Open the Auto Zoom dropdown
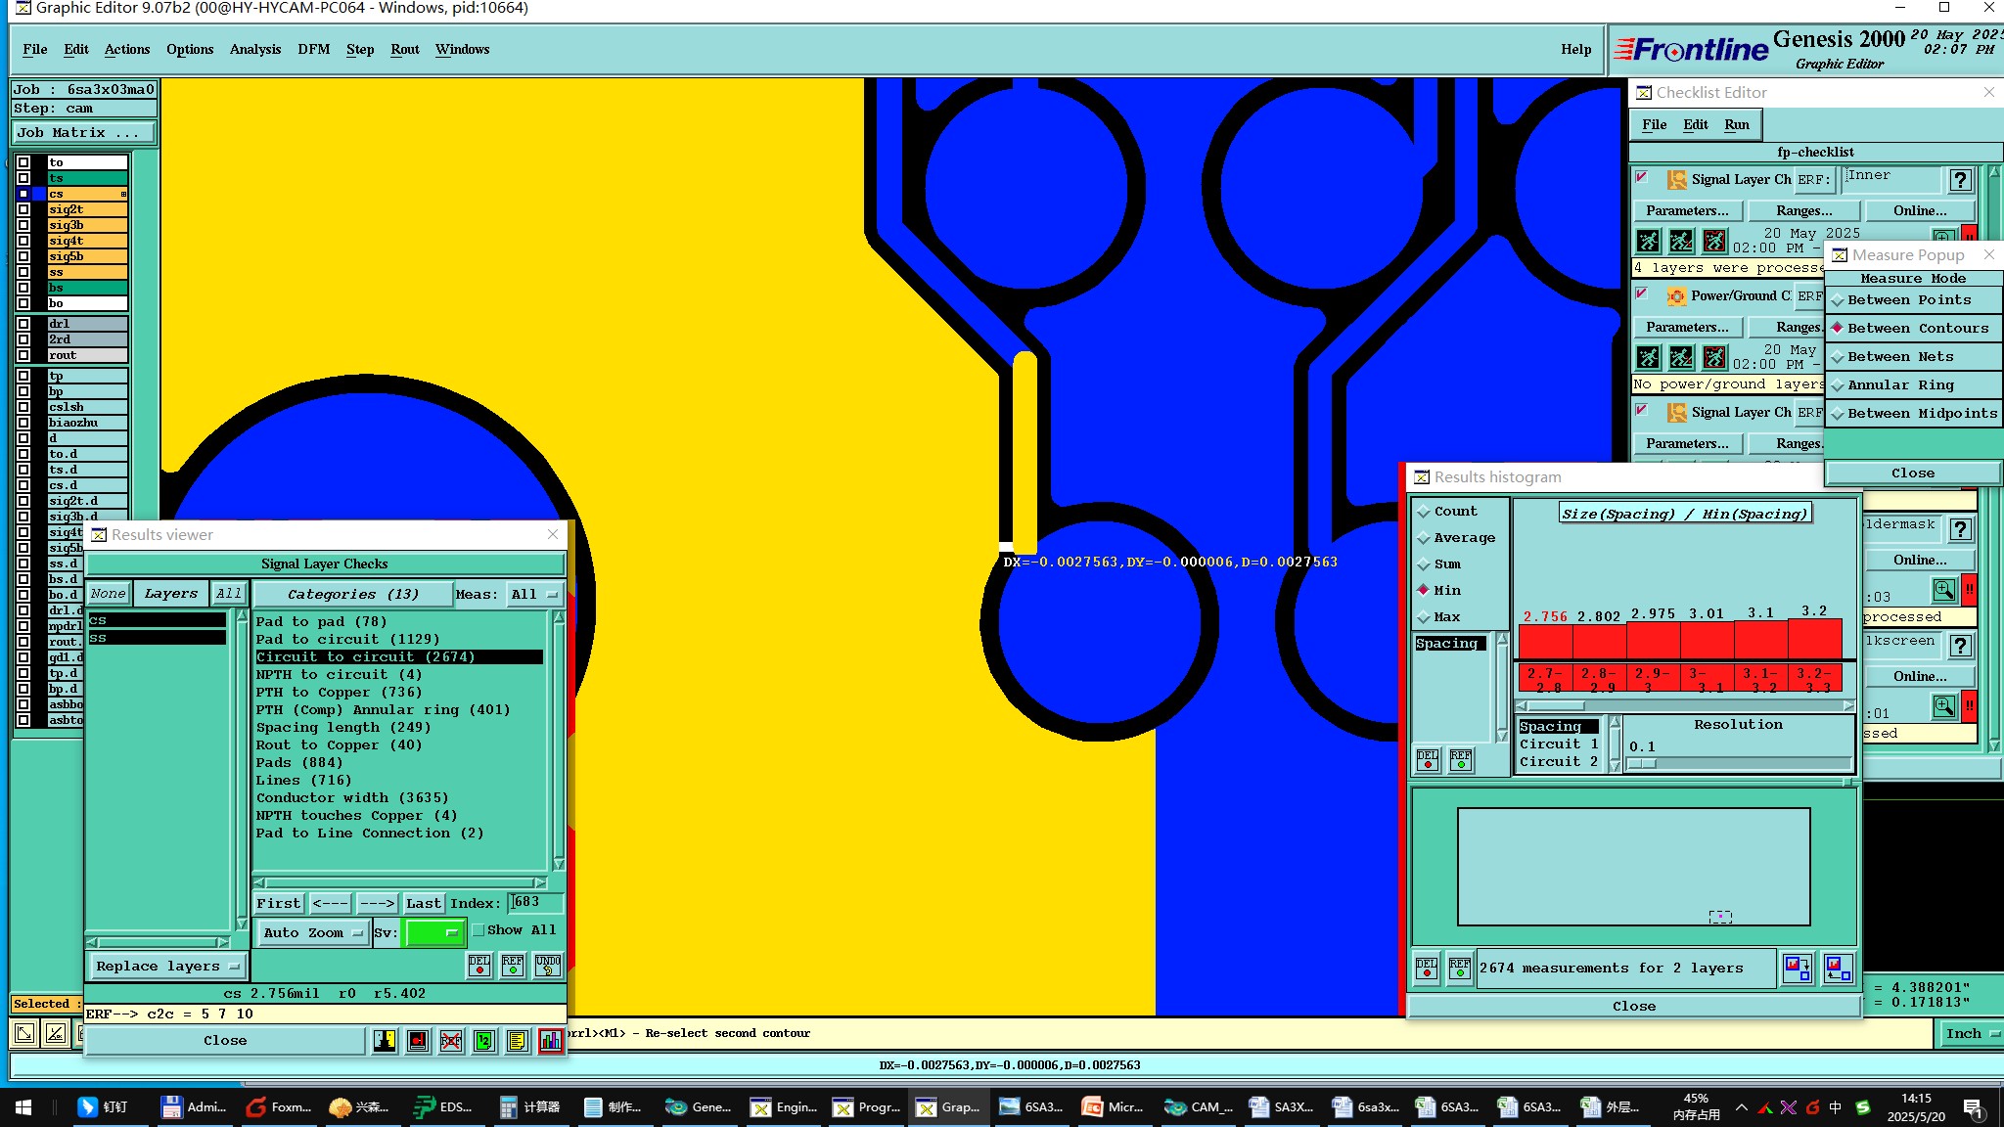This screenshot has width=2004, height=1127. [x=312, y=933]
